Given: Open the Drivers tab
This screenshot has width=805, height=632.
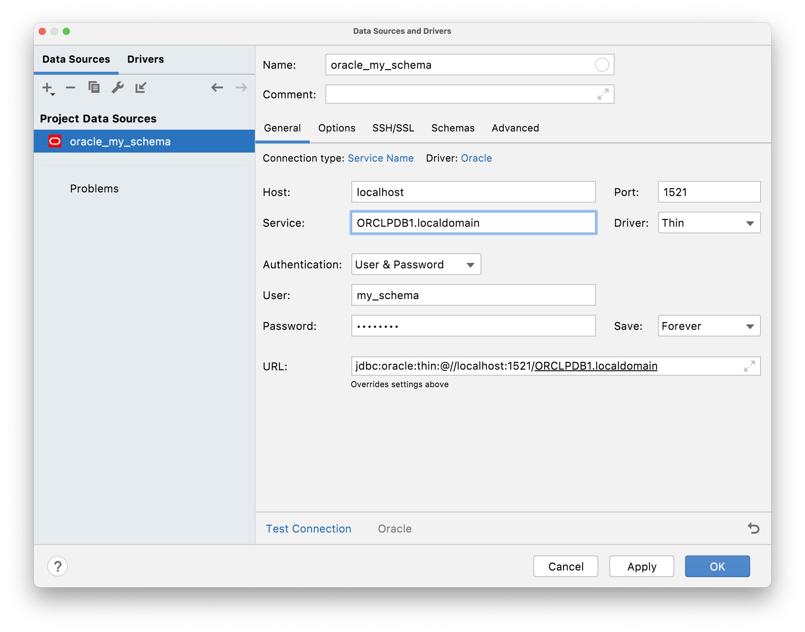Looking at the screenshot, I should pos(145,59).
